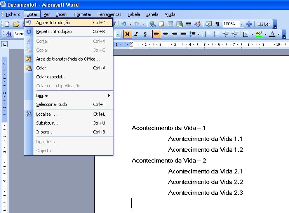This screenshot has width=289, height=213.
Task: Click the Increase Indent icon
Action: click(x=235, y=34)
